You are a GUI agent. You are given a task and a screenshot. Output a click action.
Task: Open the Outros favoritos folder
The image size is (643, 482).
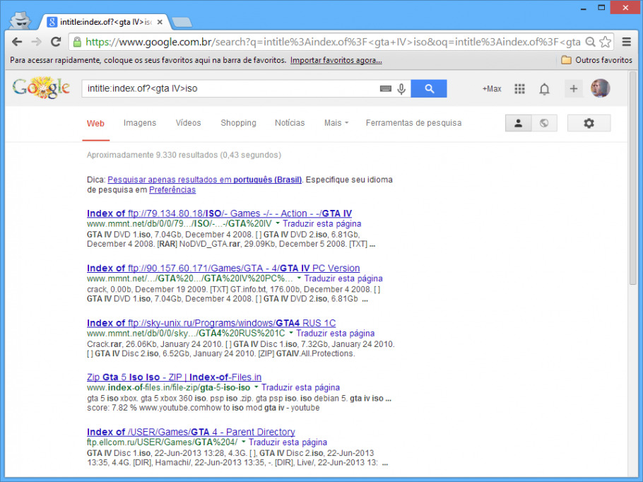596,60
